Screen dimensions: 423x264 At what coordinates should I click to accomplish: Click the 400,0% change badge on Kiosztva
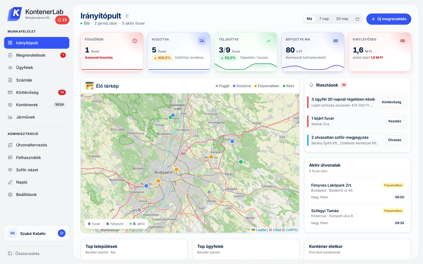tap(163, 58)
